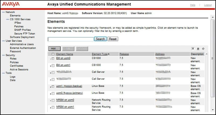
Task: Sort by the Address column
Action: 160,54
